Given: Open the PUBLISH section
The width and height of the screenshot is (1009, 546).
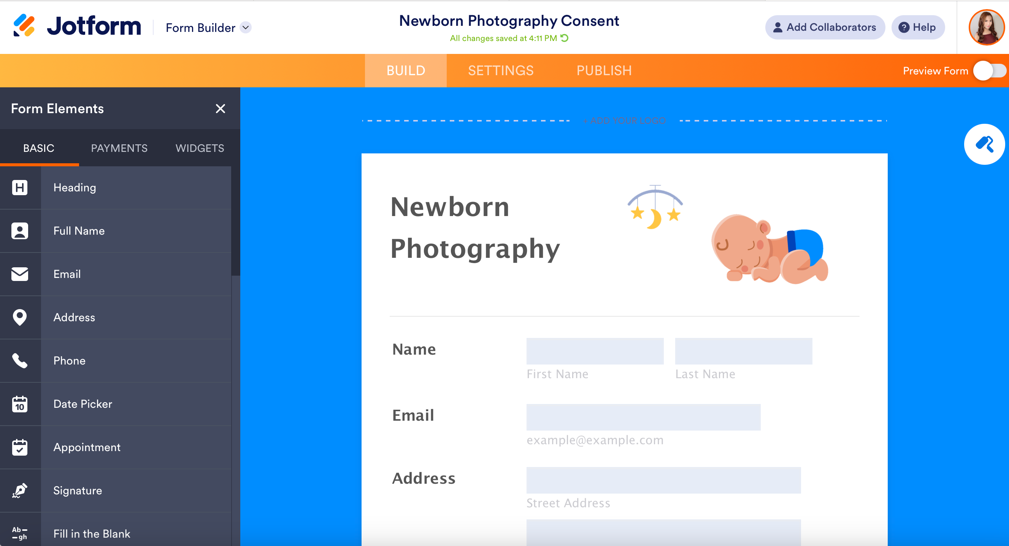Looking at the screenshot, I should point(604,70).
